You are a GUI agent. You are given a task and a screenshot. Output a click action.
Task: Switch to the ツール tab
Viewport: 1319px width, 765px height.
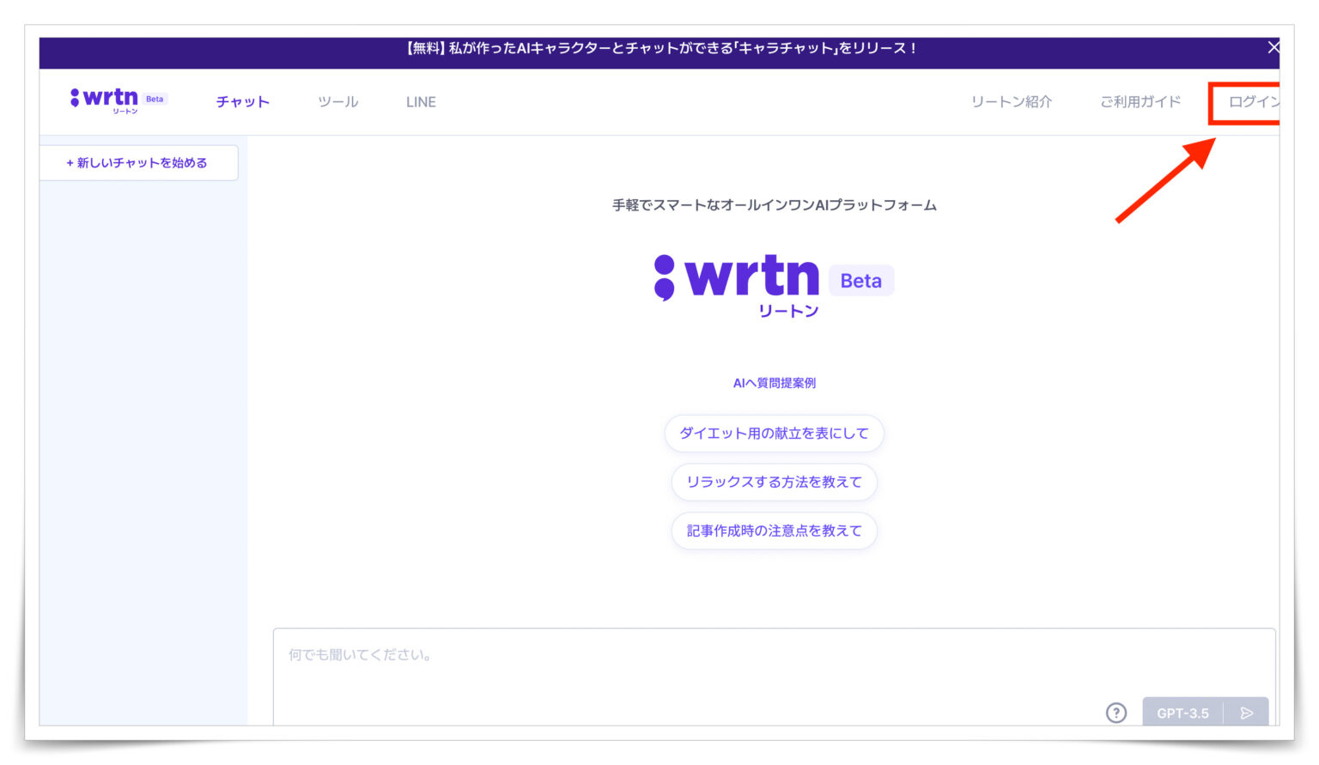(337, 101)
